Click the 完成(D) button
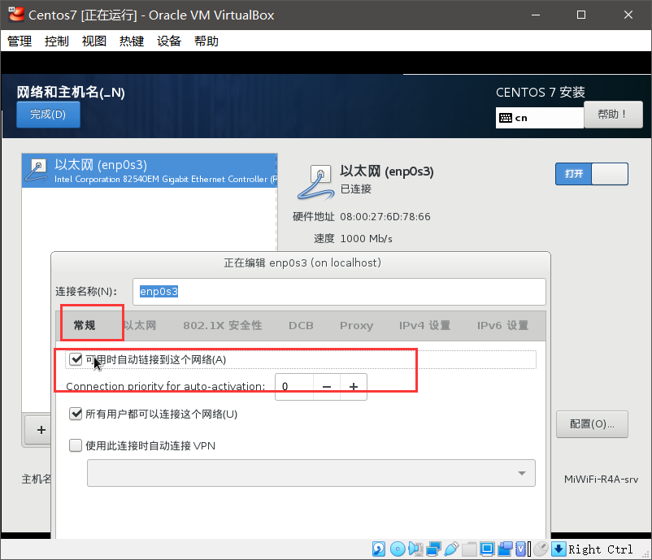652x560 pixels. 48,115
